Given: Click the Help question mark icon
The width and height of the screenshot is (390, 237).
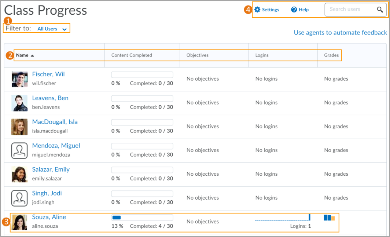Looking at the screenshot, I should point(294,10).
